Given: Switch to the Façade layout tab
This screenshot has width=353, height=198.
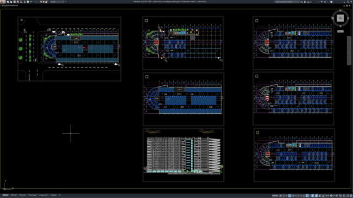Looking at the screenshot, I should pyautogui.click(x=54, y=195).
